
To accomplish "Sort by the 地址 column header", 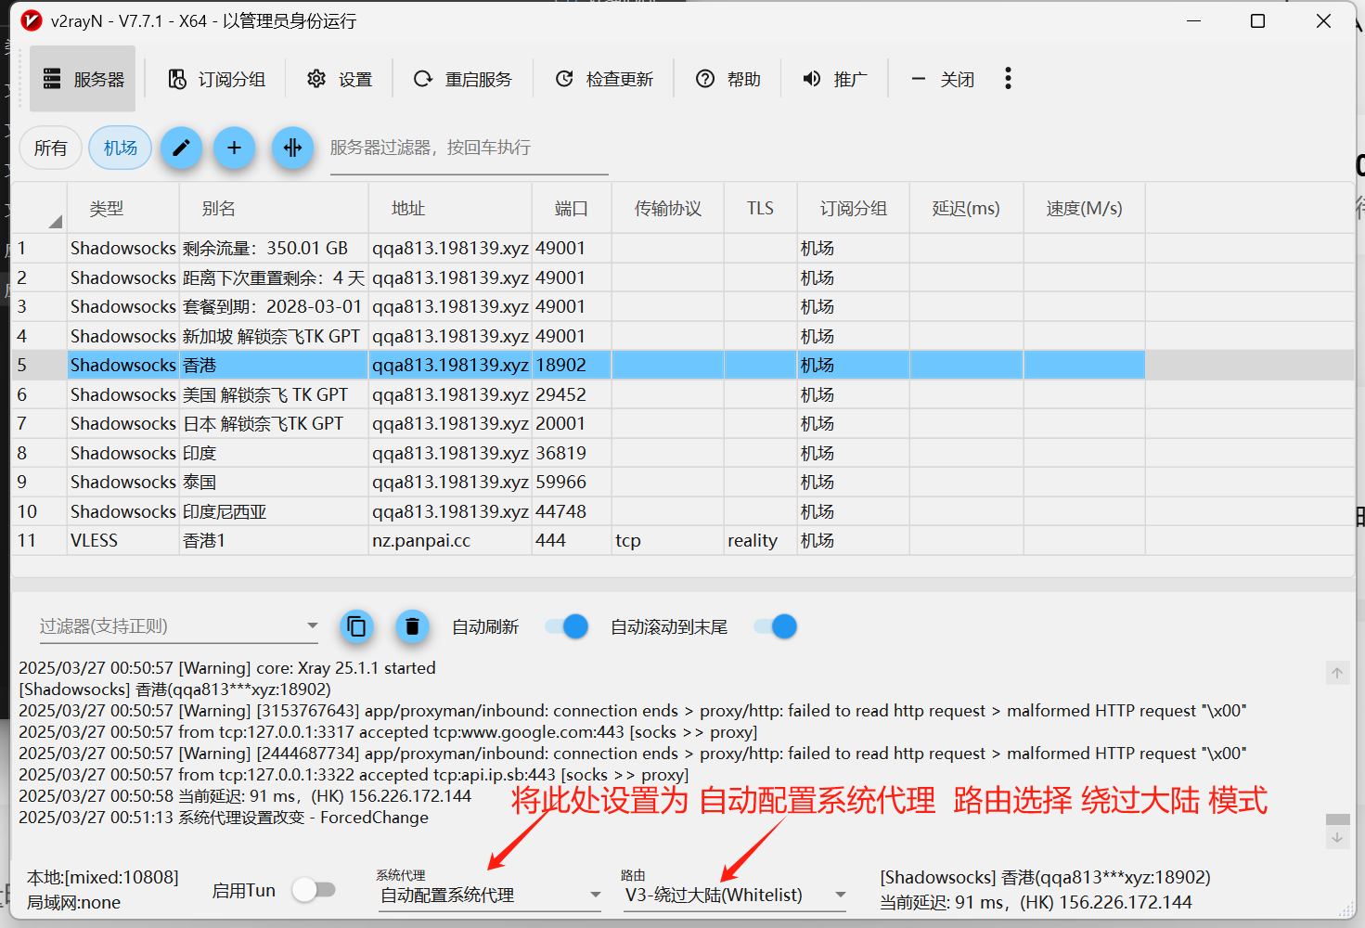I will (x=450, y=209).
